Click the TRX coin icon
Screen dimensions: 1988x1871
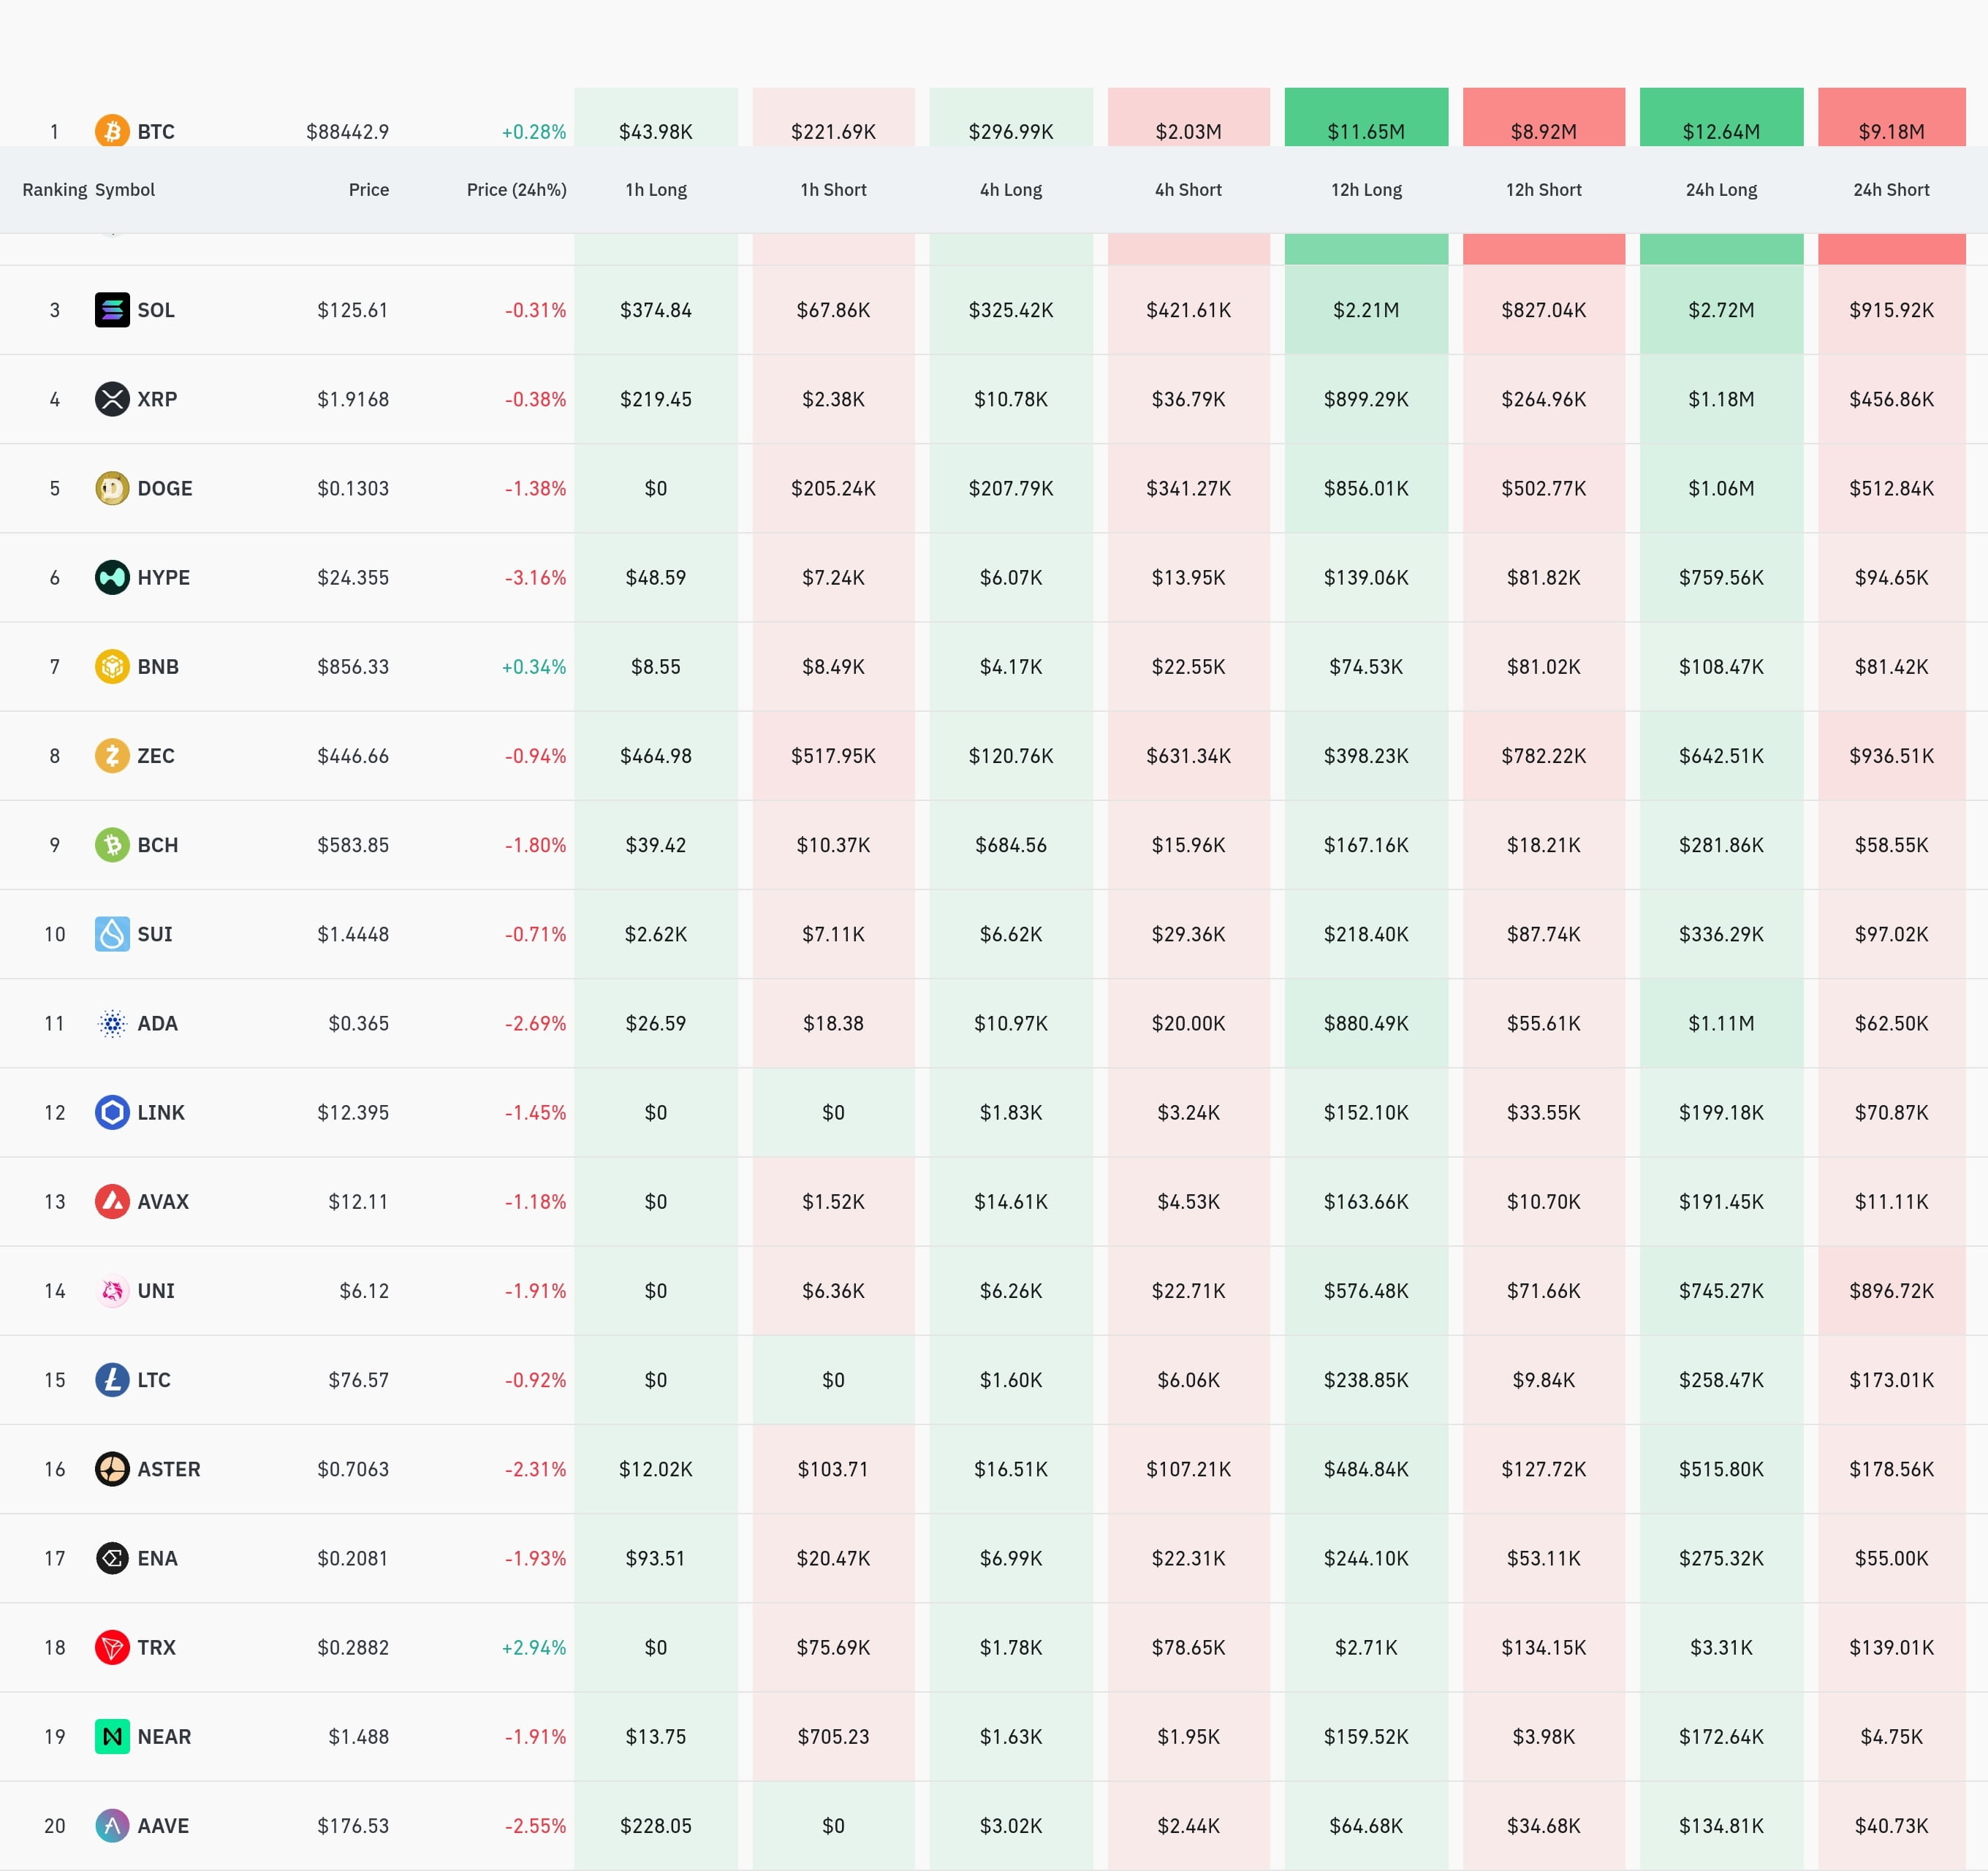coord(112,1647)
